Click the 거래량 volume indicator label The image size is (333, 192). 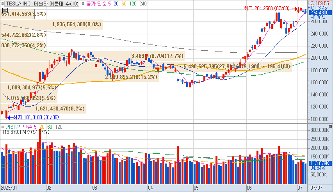(13, 127)
